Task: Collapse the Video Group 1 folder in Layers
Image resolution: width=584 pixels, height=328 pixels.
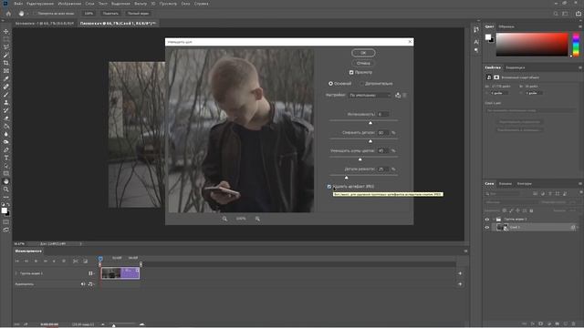Action: (493, 220)
